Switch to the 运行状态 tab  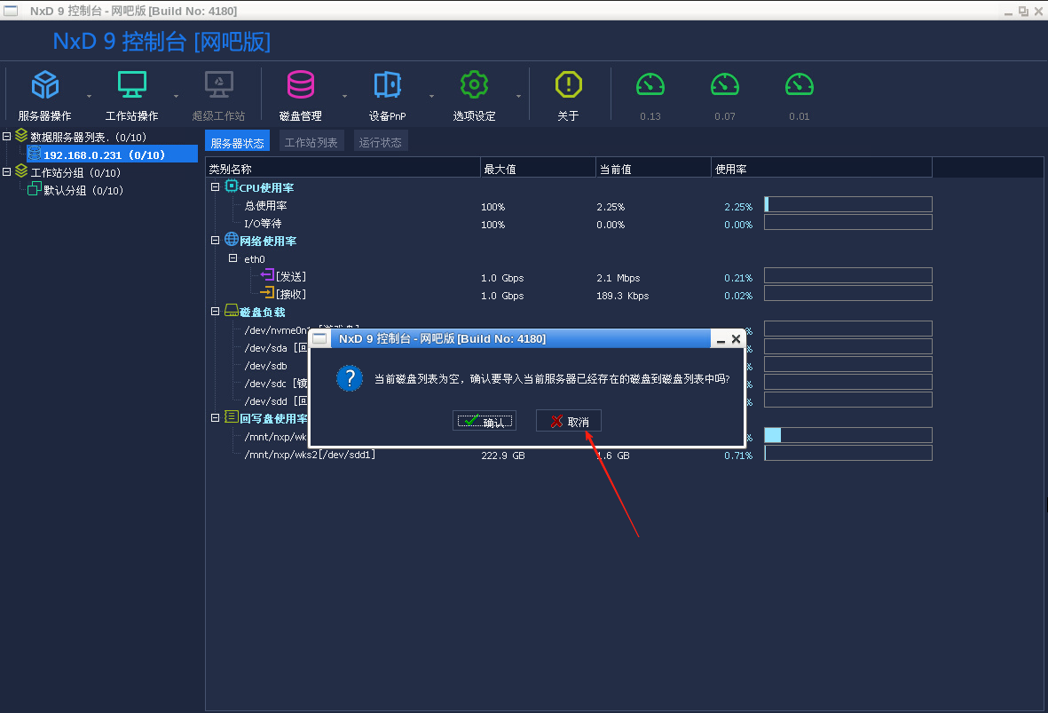point(381,140)
